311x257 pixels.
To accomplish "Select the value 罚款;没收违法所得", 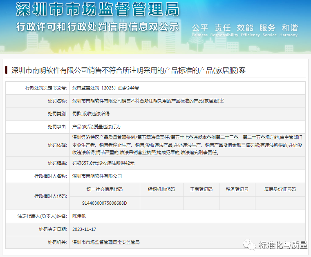I will point(91,114).
